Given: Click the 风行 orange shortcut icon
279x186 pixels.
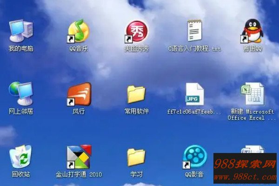Looking at the screenshot, I should 79,94.
